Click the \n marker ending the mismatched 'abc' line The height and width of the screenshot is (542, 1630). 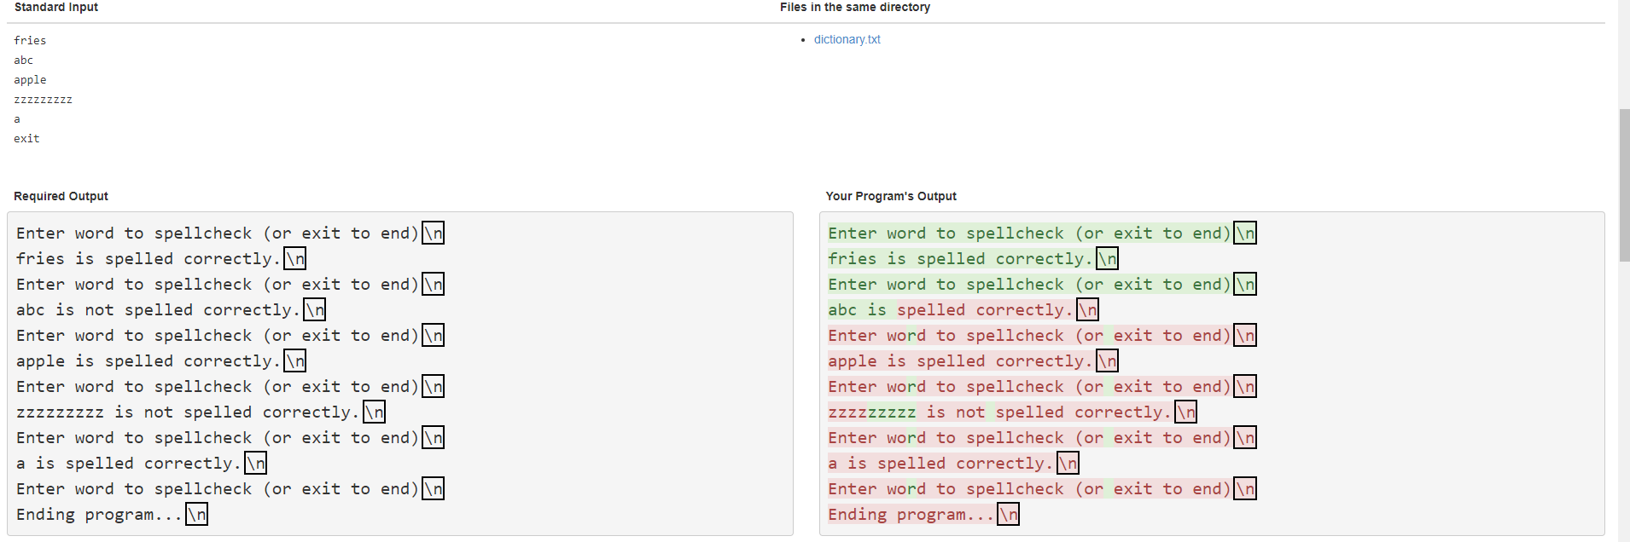[1087, 309]
